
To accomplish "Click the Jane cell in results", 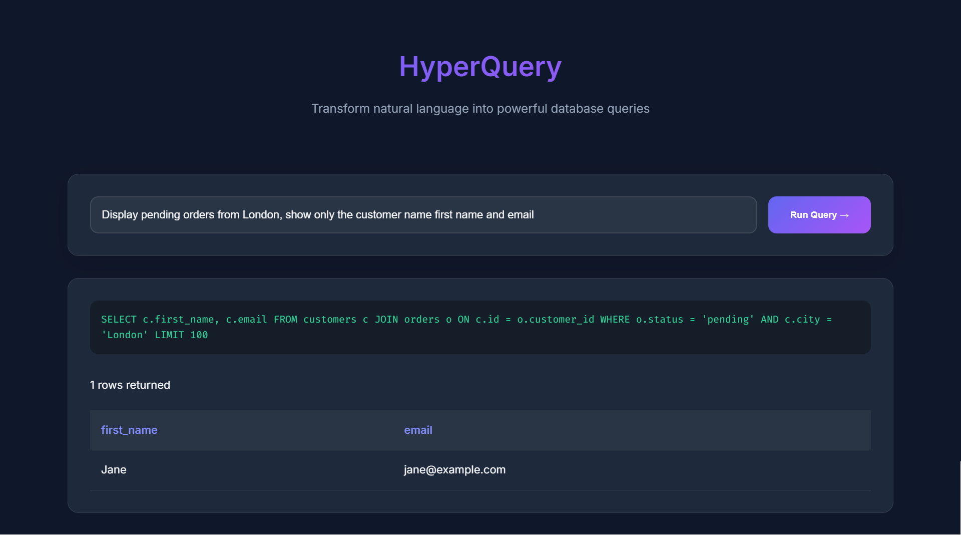I will click(x=114, y=470).
